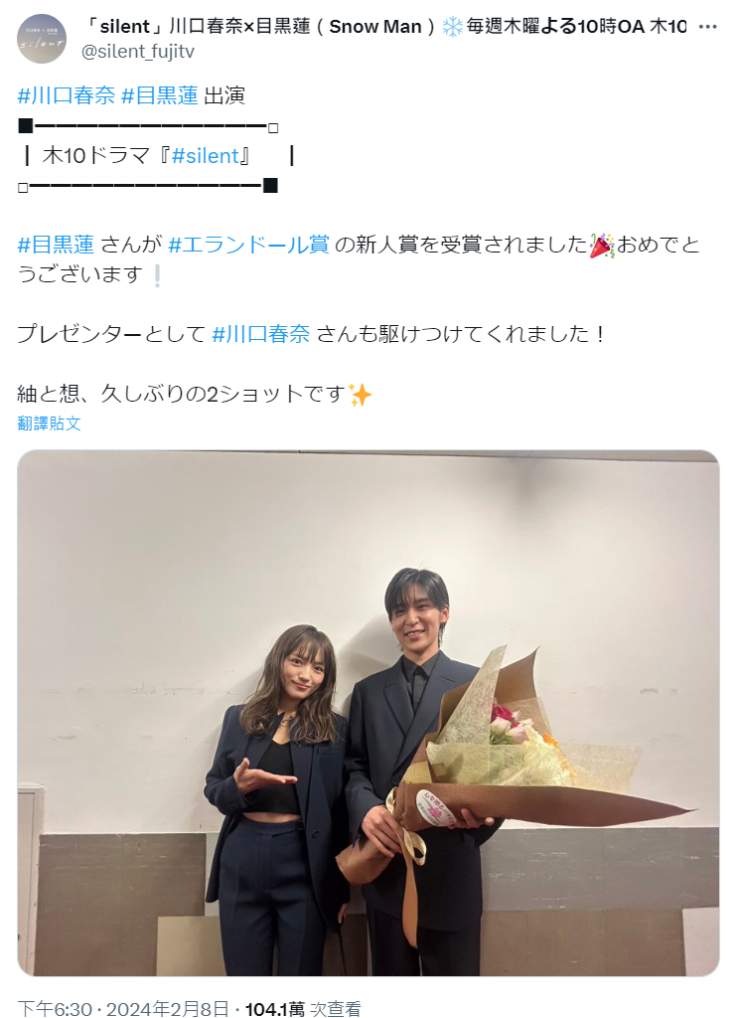Open first-line #目黒蓮 hashtag
This screenshot has width=739, height=1018.
(160, 95)
